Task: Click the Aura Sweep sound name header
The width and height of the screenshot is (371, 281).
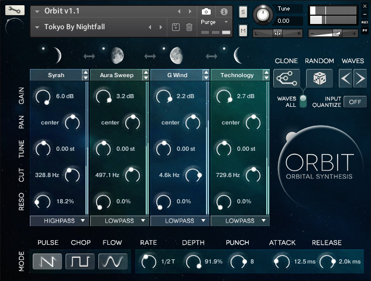Action: coord(116,75)
